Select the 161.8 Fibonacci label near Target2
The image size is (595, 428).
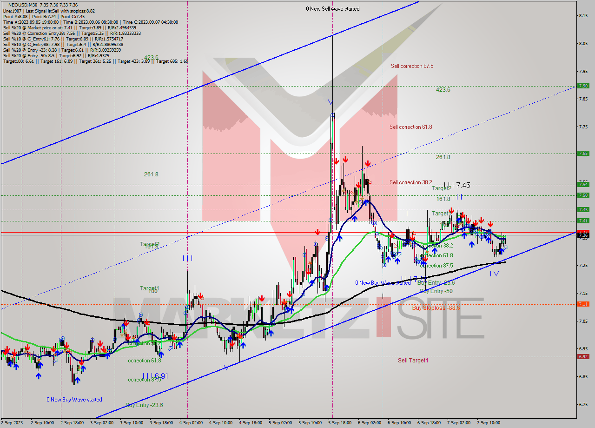[x=443, y=199]
